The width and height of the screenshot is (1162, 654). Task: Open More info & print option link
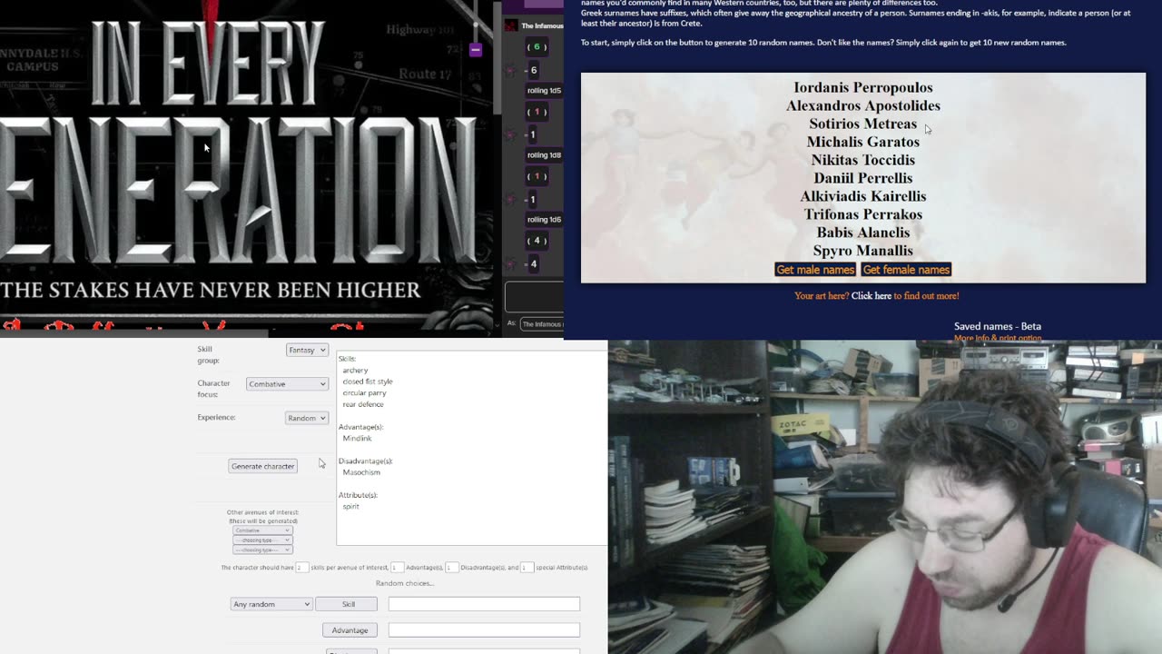[x=998, y=338]
